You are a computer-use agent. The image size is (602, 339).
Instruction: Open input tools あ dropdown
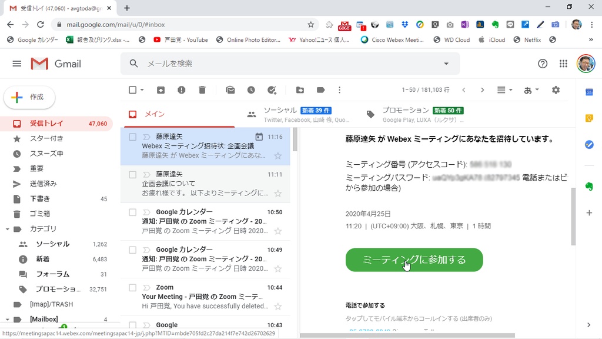pos(531,90)
